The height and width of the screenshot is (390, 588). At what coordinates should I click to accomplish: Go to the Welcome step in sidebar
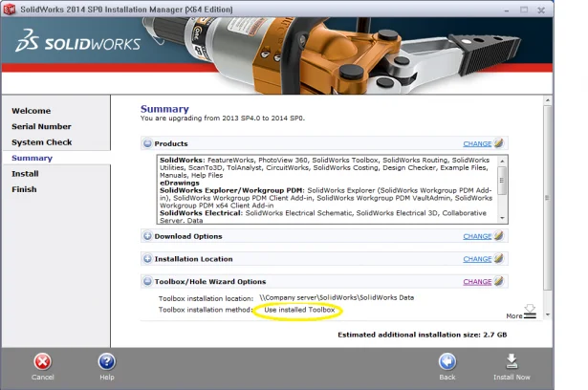point(32,111)
